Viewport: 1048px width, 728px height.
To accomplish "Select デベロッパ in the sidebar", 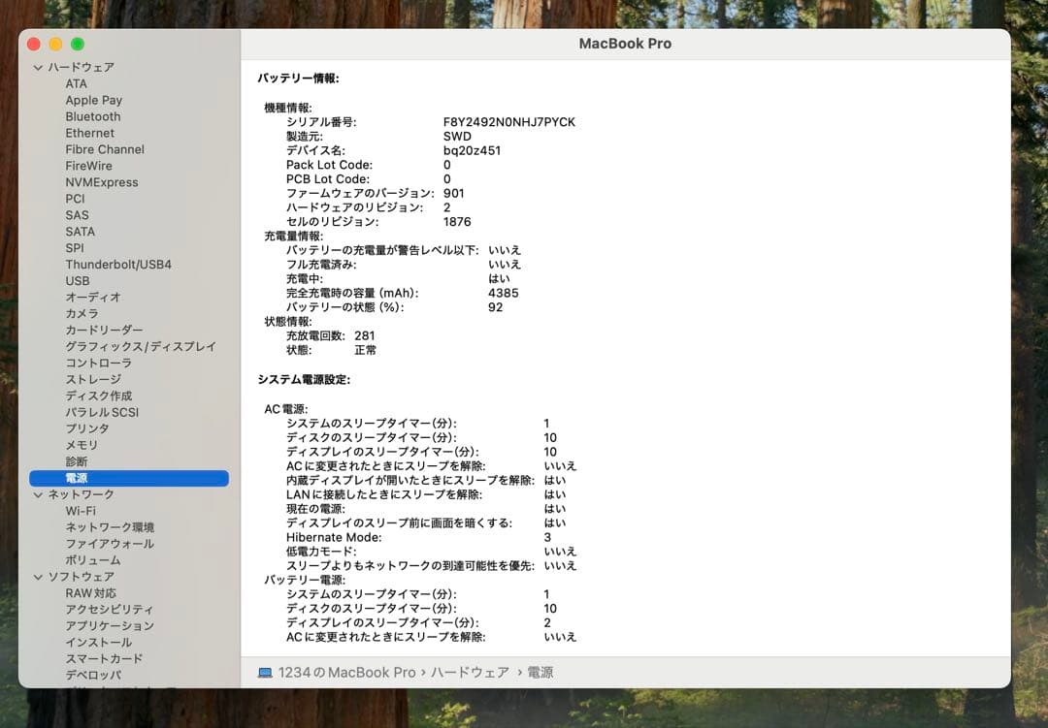I will click(93, 676).
